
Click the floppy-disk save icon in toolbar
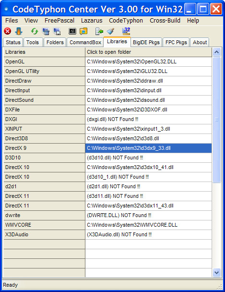pyautogui.click(x=57, y=31)
